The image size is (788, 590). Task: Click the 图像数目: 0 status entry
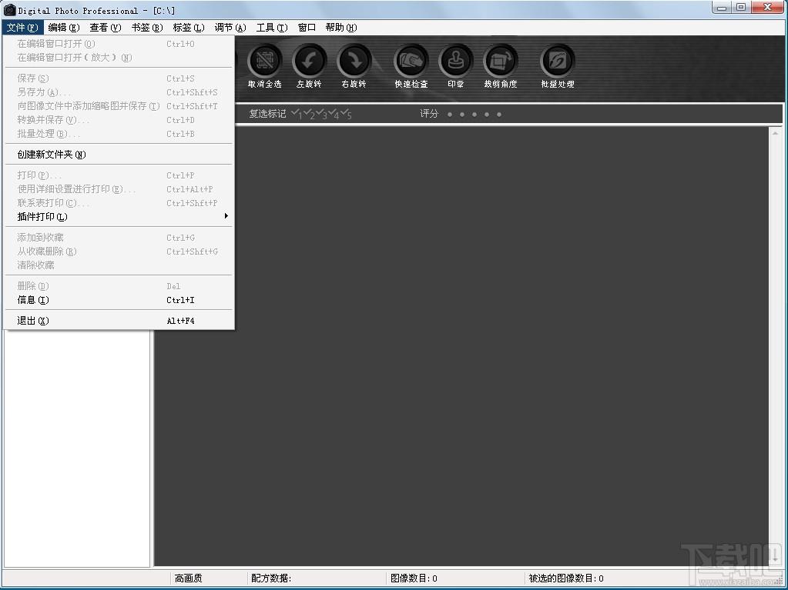coord(414,578)
